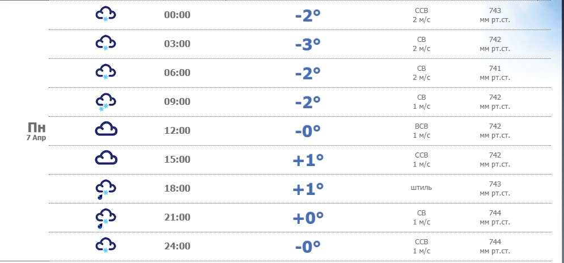Click the 741 мм рт.ст. pressure value
Viewport: 564px width, 263px height.
click(494, 73)
